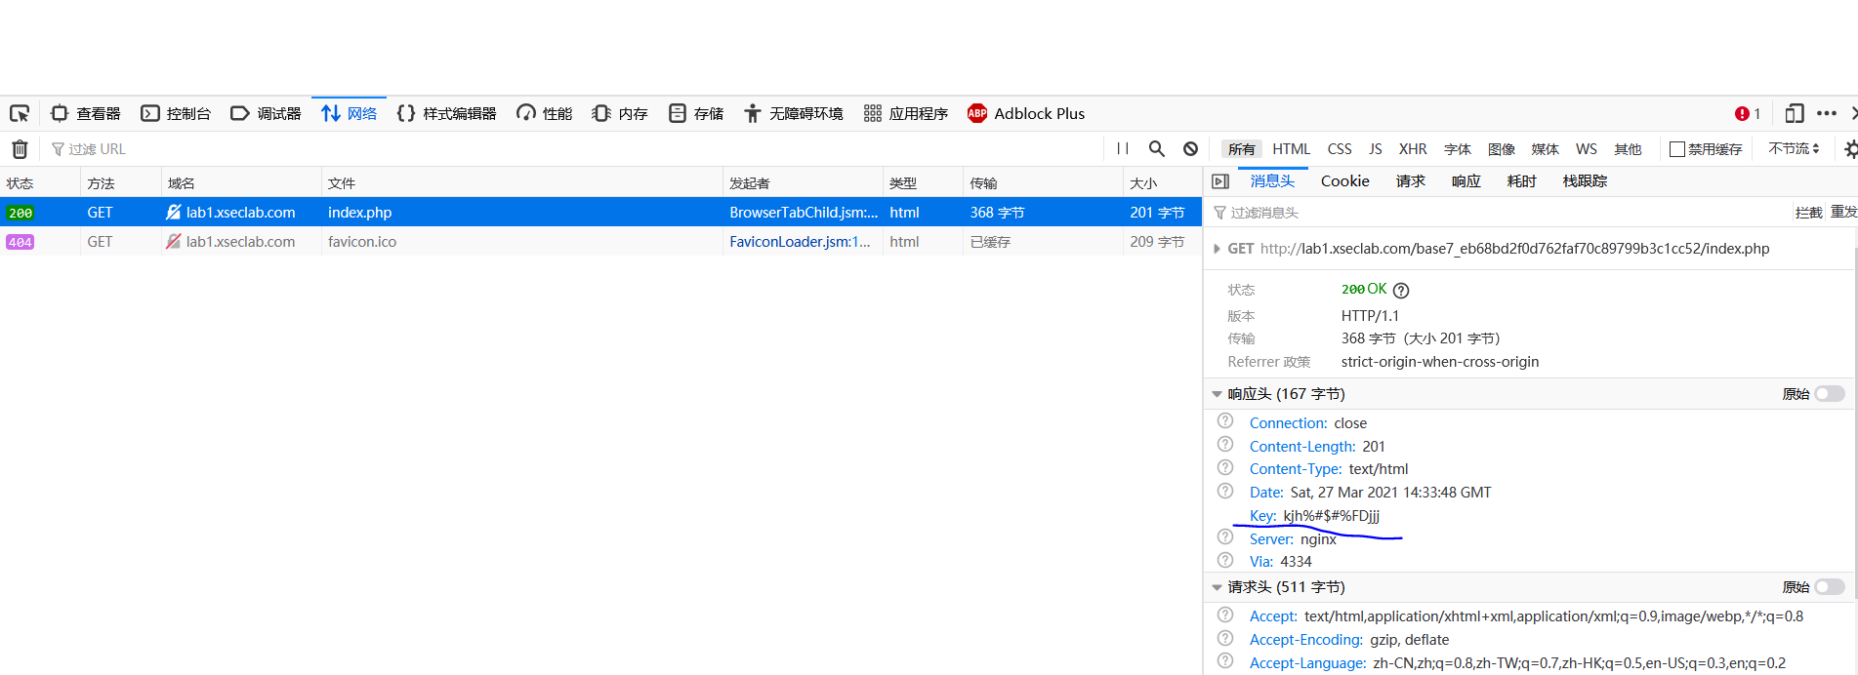Image resolution: width=1858 pixels, height=675 pixels.
Task: Clear network log with trash icon
Action: [20, 149]
